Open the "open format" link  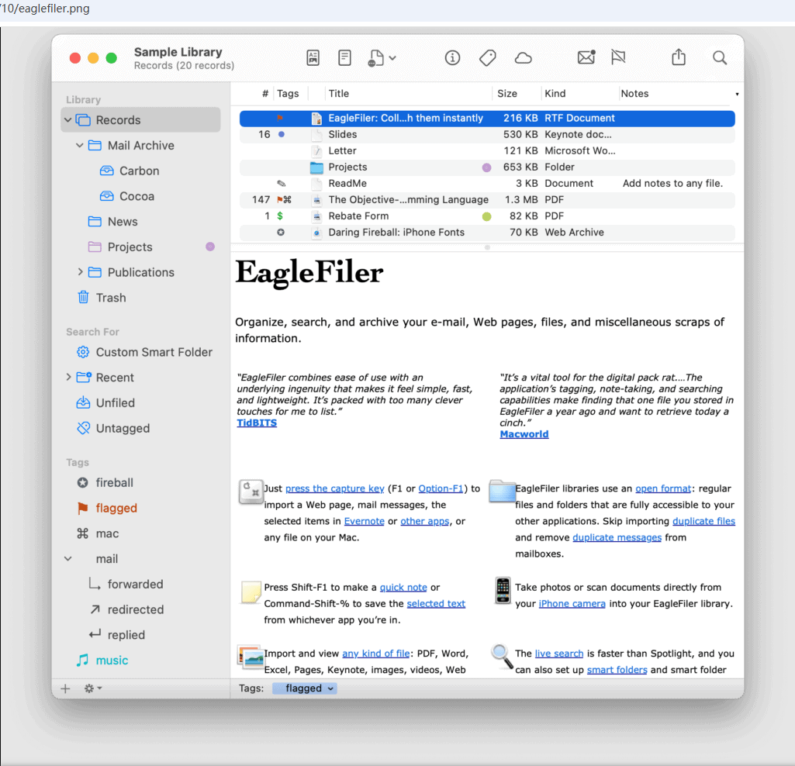pyautogui.click(x=663, y=488)
